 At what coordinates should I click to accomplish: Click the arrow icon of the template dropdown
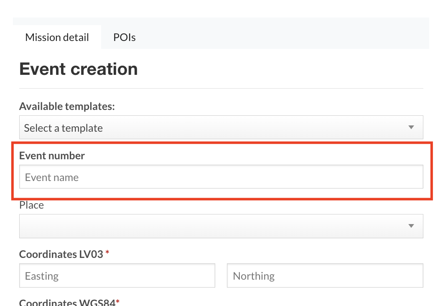click(x=411, y=127)
